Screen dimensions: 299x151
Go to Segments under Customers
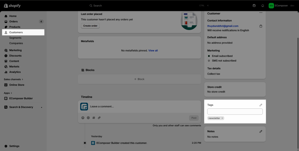(x=15, y=38)
